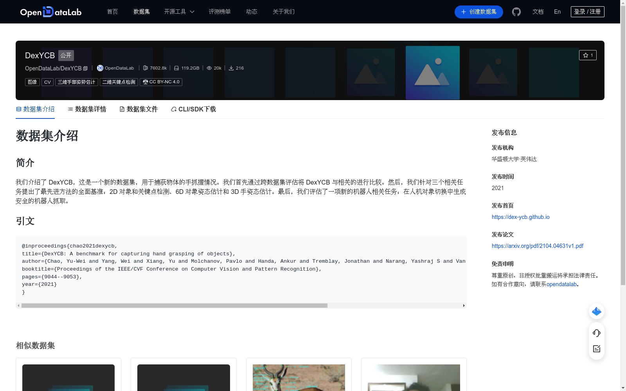Viewport: 626px width, 391px height.
Task: Click the storage size icon 119.2GB
Action: point(176,68)
